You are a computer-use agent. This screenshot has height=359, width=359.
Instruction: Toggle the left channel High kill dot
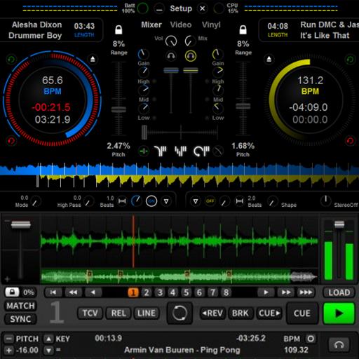pos(154,81)
